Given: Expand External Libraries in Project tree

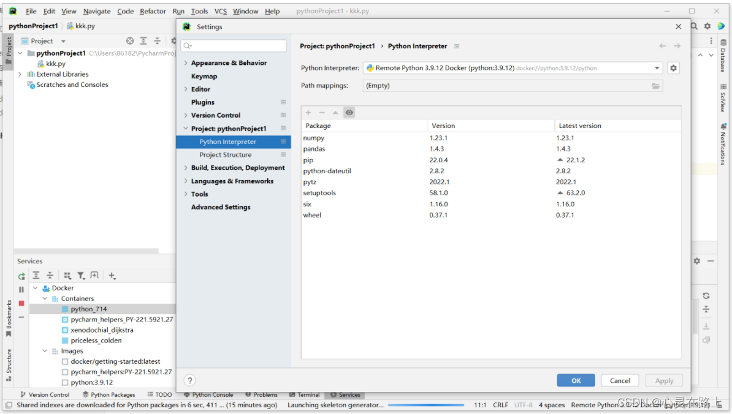Looking at the screenshot, I should click(x=20, y=74).
